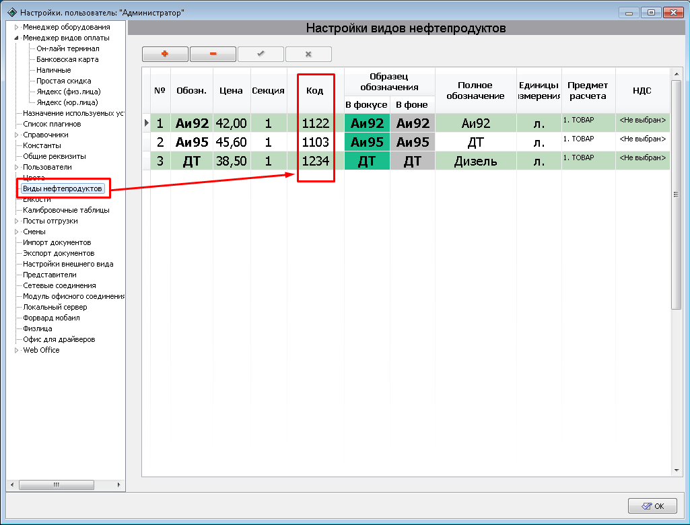The image size is (690, 525).
Task: Expand the Справочники tree node
Action: click(16, 135)
